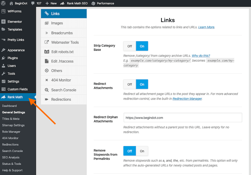Open the Others tab
Viewport: 251px width, 175px height.
point(64,71)
